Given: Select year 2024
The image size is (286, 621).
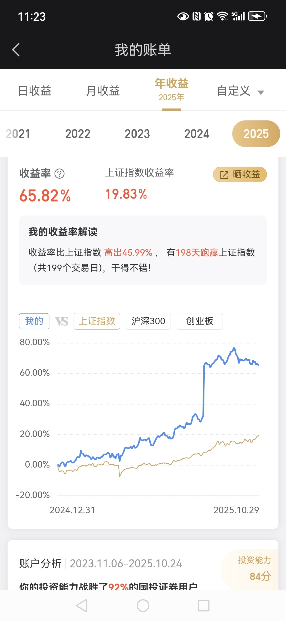Looking at the screenshot, I should (197, 134).
